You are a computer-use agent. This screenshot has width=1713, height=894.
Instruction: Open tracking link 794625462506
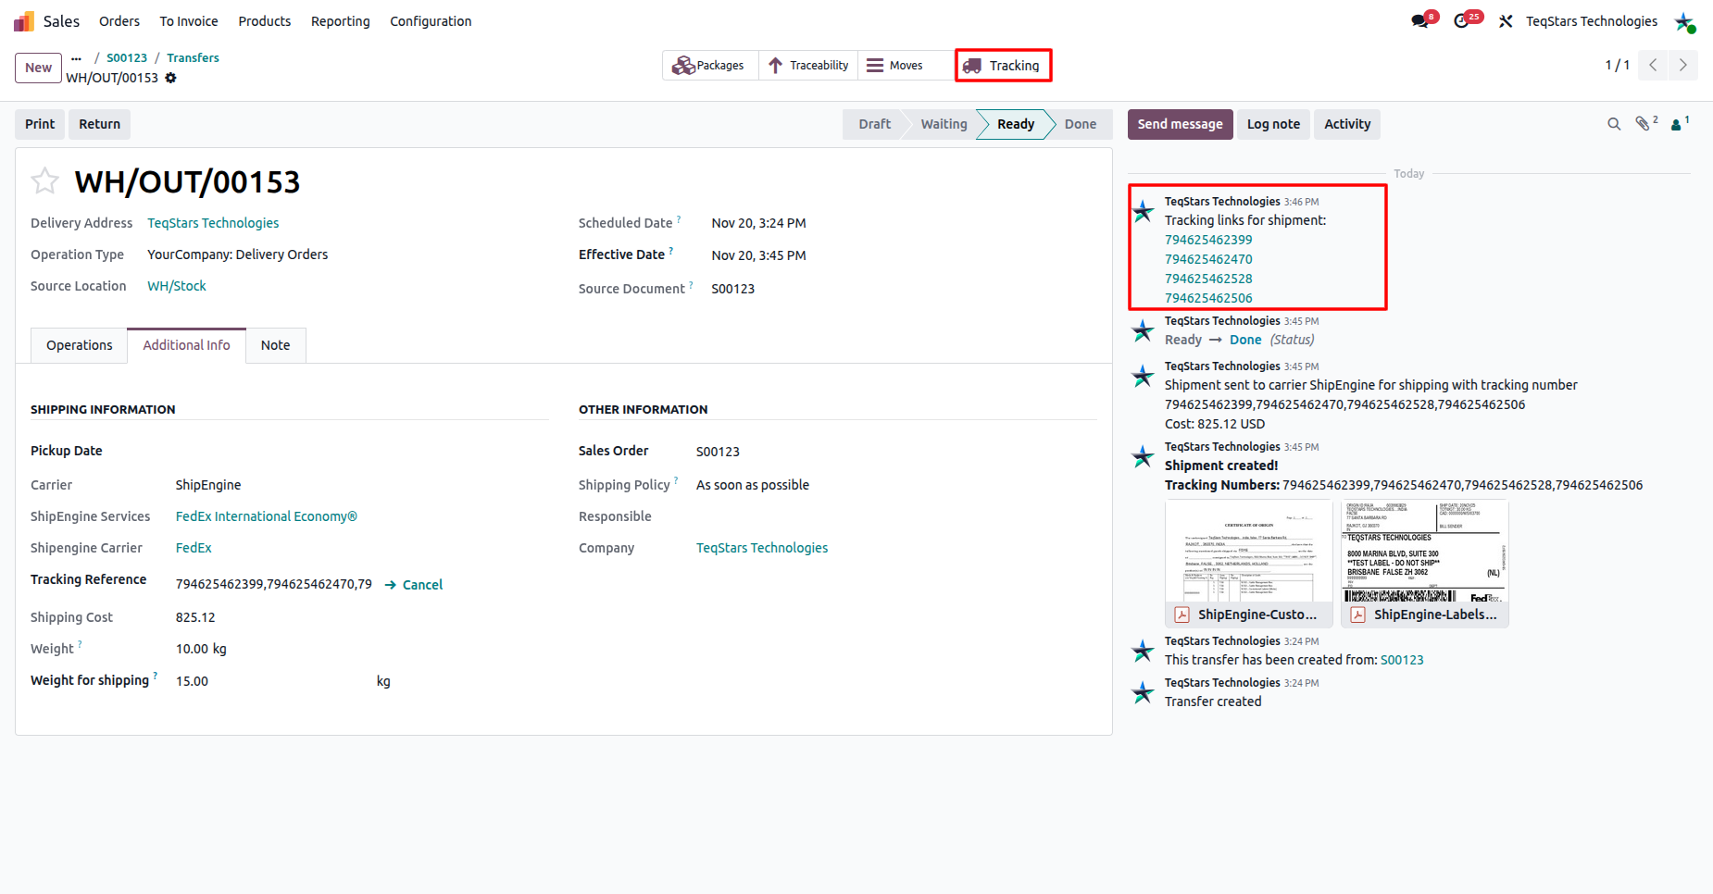click(x=1208, y=298)
